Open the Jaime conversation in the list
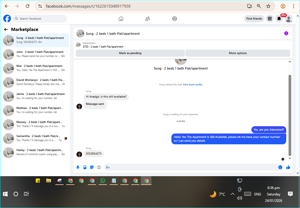300x208 pixels. [35, 96]
